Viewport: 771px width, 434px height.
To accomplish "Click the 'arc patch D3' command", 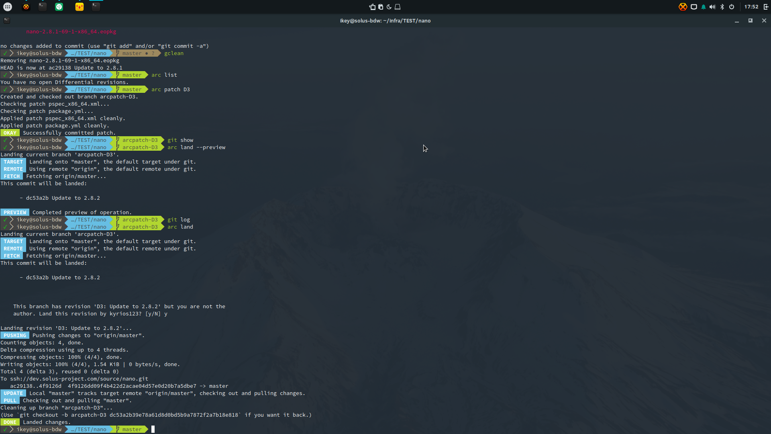I will pyautogui.click(x=171, y=90).
